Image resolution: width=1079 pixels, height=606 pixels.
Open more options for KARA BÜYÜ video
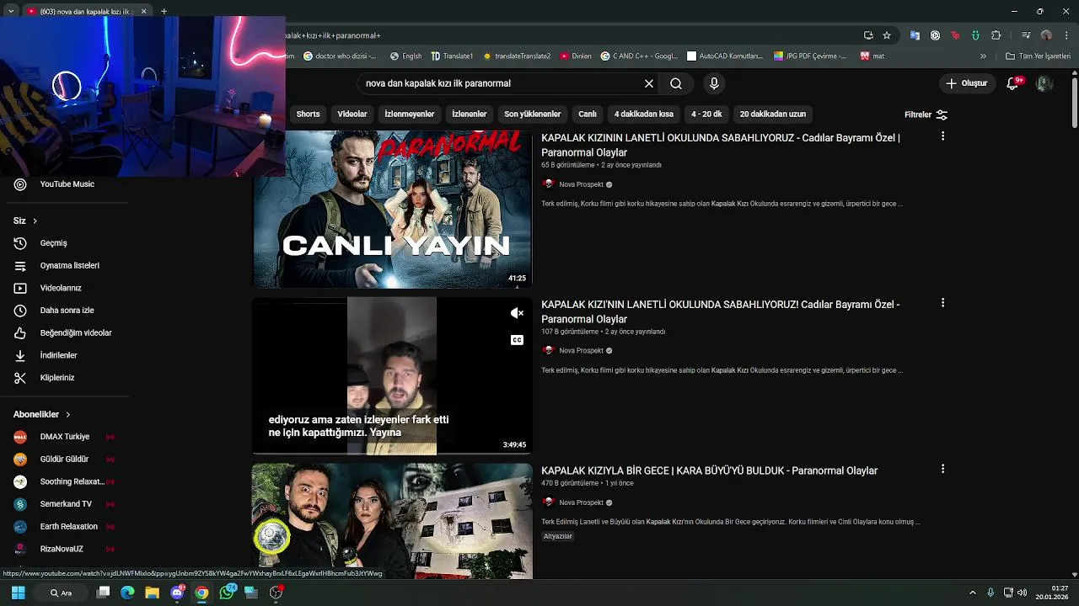point(942,469)
